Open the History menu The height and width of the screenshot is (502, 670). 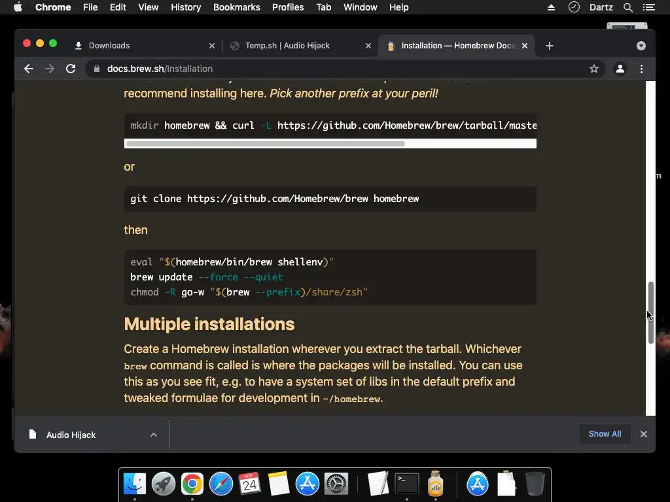pyautogui.click(x=185, y=7)
